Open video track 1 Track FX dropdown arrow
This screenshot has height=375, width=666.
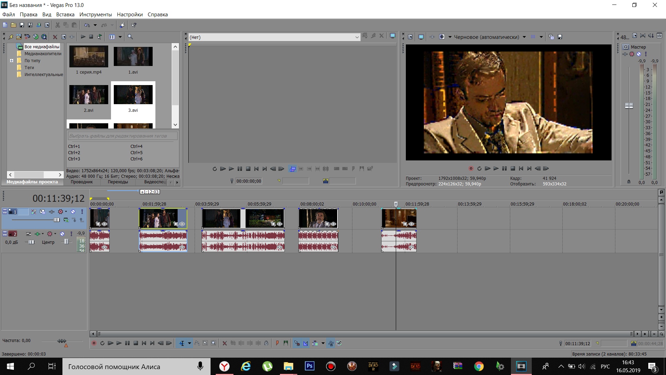pos(66,212)
